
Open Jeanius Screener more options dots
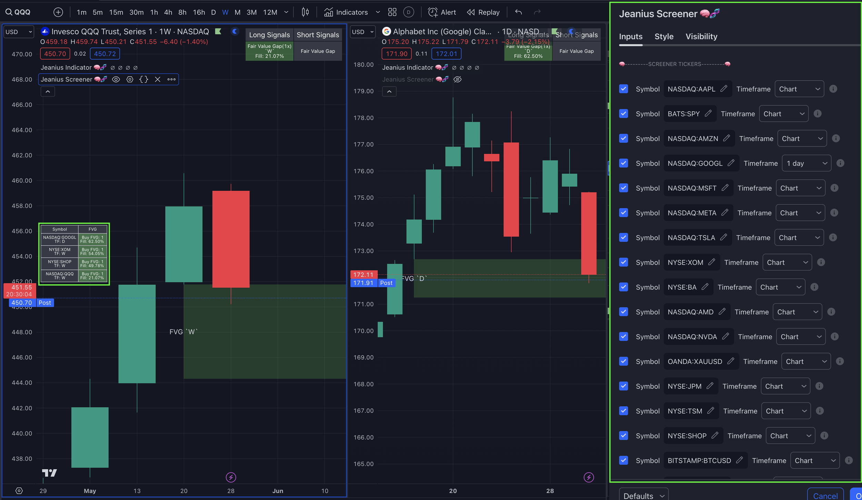[171, 79]
